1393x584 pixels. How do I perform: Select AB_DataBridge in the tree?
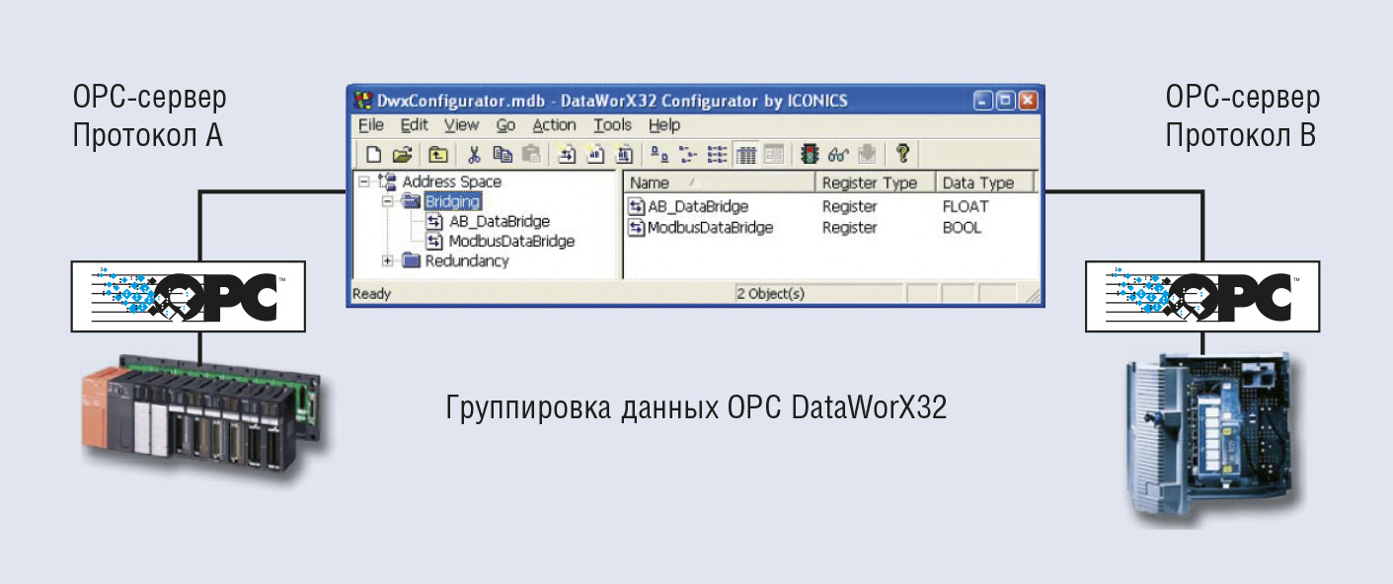coord(500,221)
